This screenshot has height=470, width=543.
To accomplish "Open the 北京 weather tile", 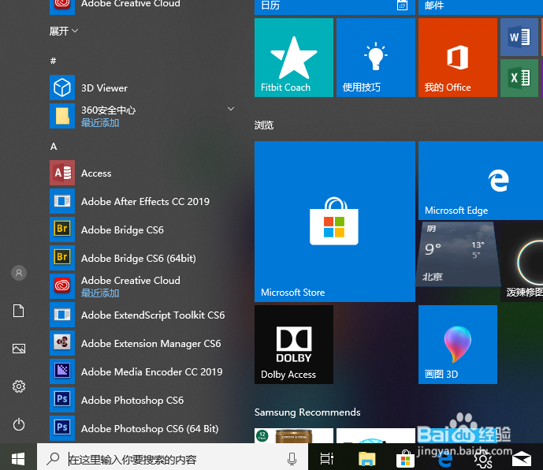I will (458, 255).
